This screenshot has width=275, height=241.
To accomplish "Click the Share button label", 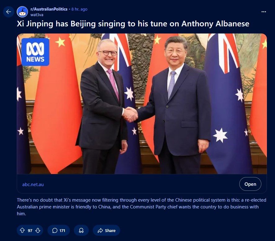I will click(110, 230).
